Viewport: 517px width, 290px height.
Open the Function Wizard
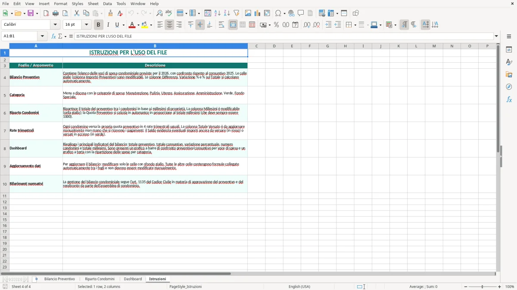[x=53, y=37]
